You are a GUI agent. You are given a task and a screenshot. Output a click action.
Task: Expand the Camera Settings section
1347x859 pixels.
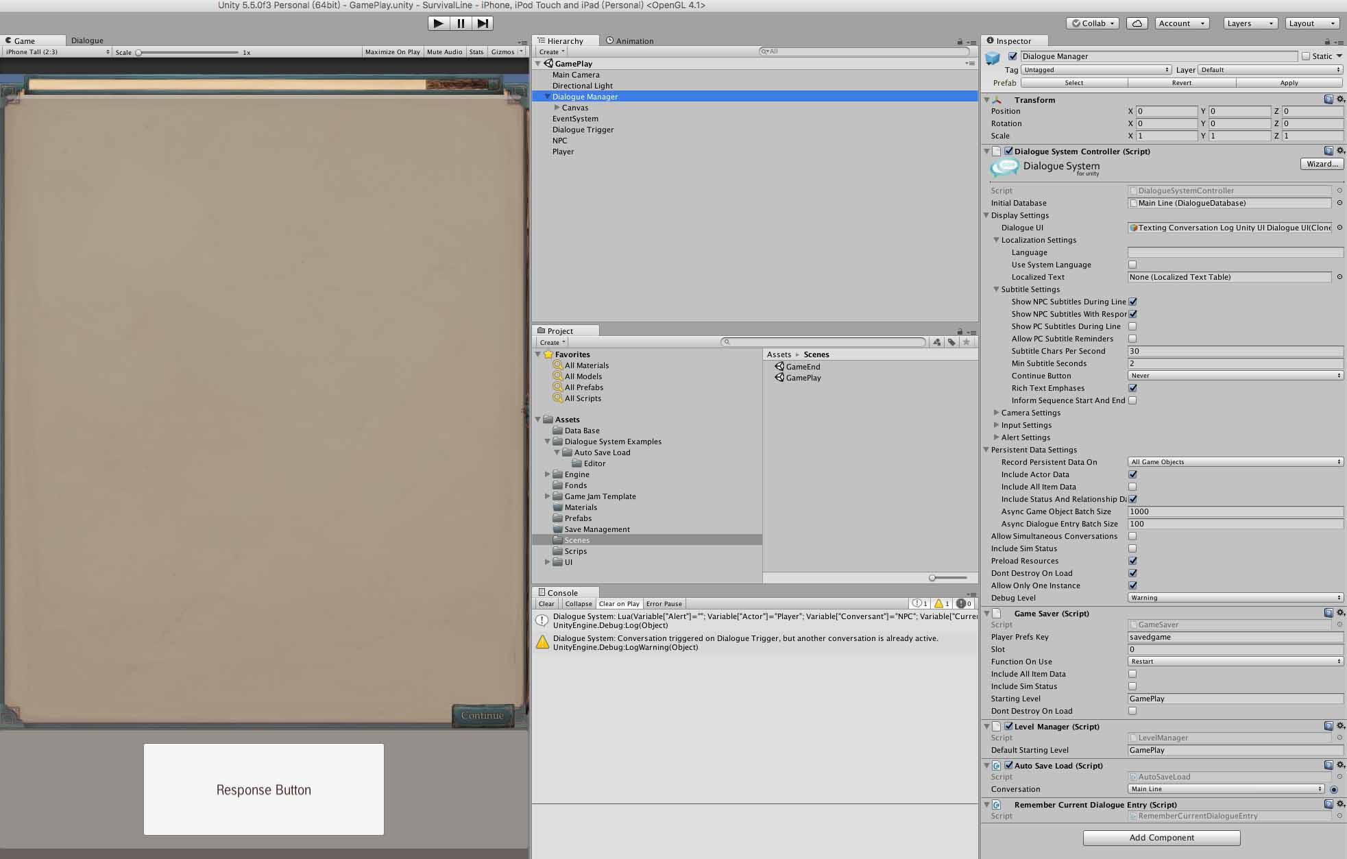[x=996, y=413]
